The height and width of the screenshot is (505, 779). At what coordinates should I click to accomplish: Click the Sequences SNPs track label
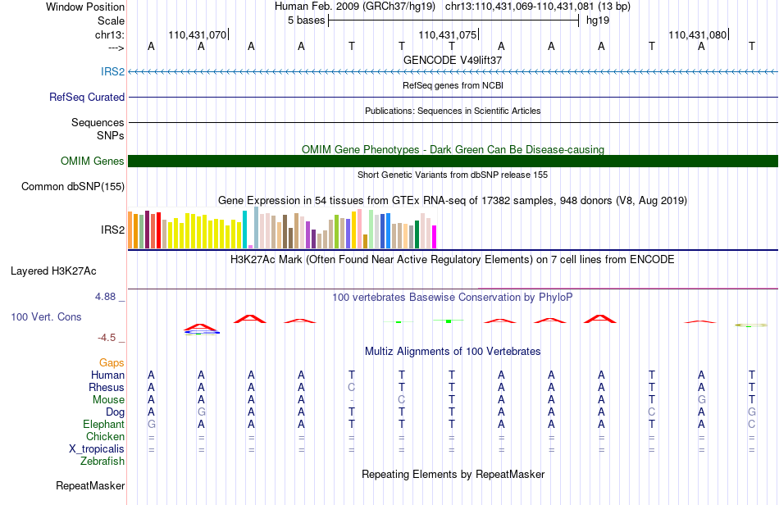98,129
